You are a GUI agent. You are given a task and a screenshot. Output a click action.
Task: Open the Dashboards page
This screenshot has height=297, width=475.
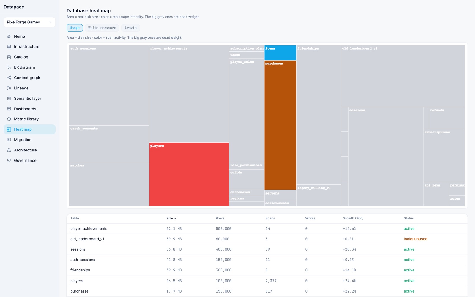[29, 109]
